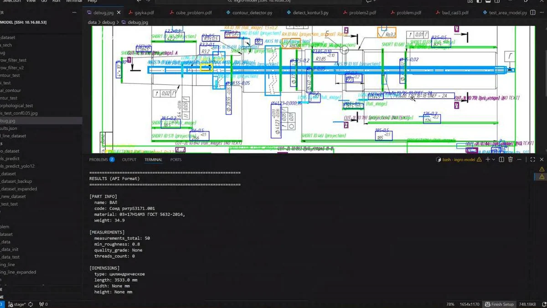Select the TERMINAL panel tab

[x=153, y=160]
